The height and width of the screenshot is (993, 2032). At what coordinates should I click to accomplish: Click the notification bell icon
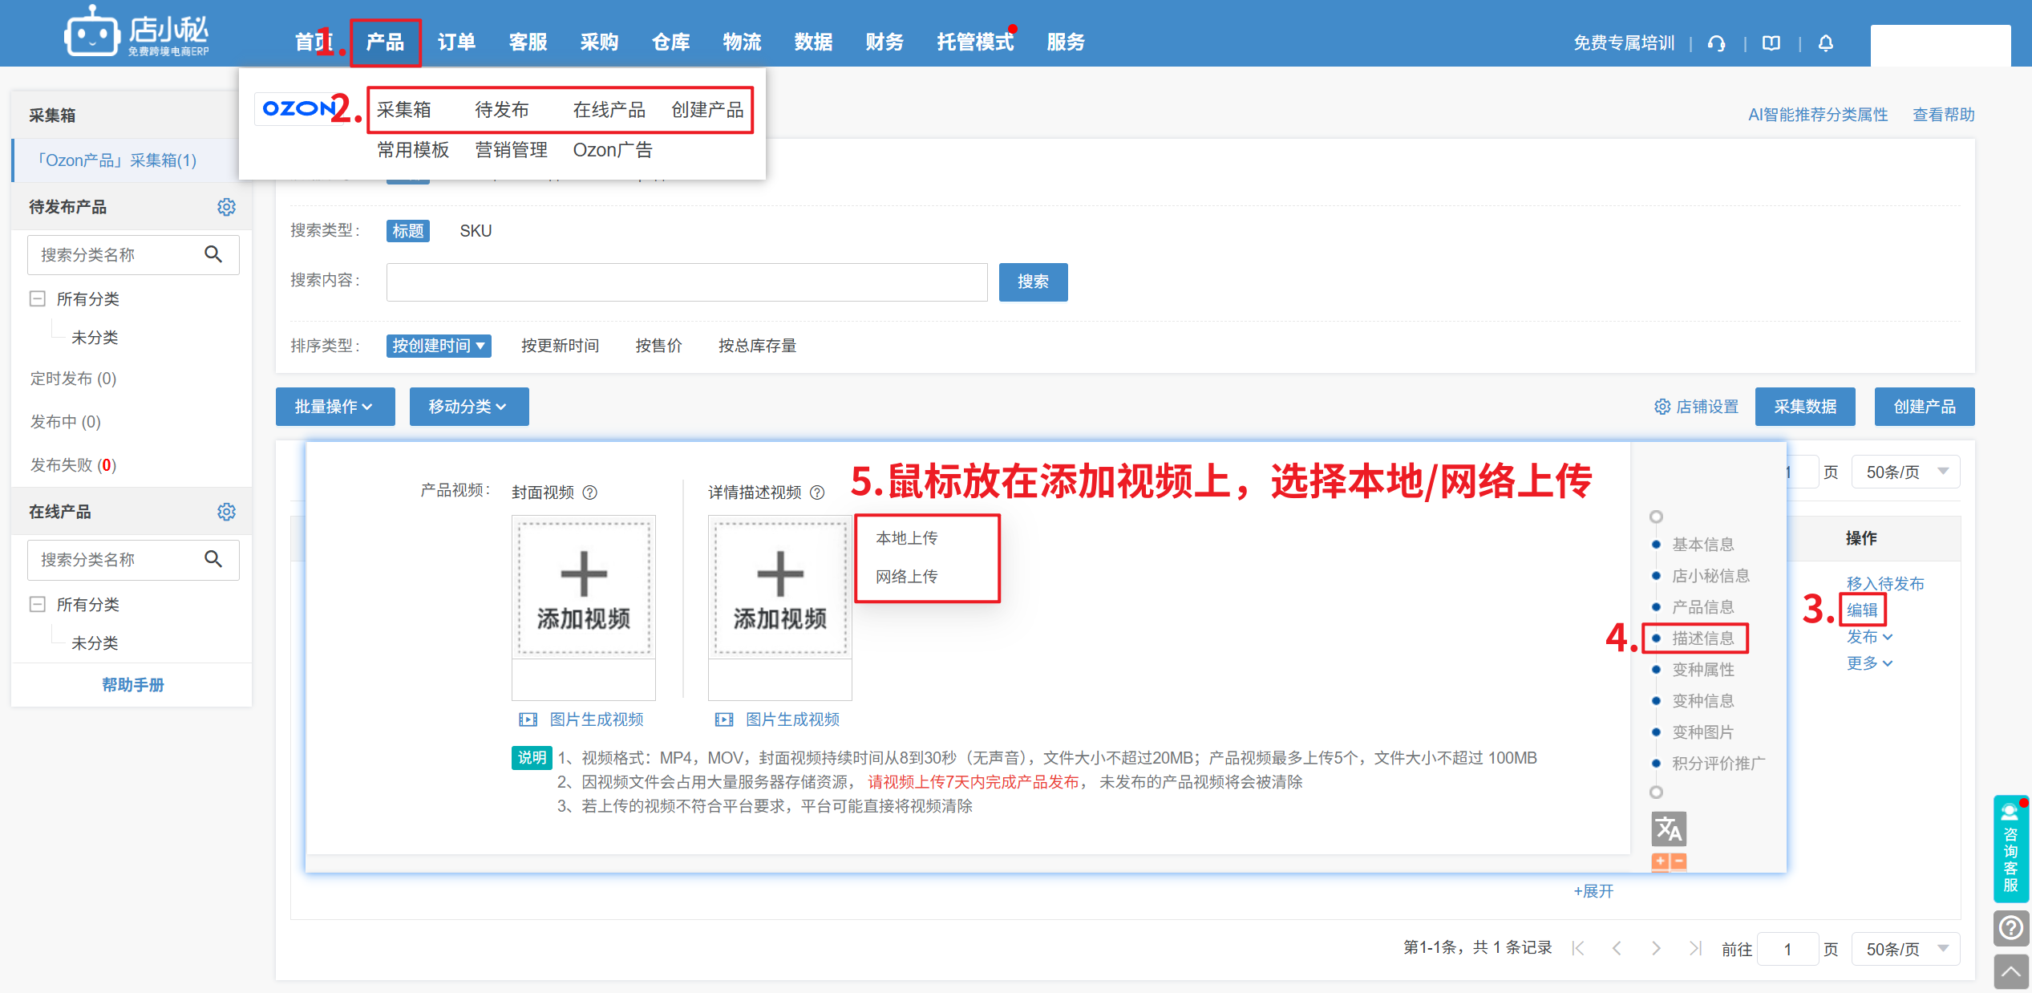click(1825, 43)
